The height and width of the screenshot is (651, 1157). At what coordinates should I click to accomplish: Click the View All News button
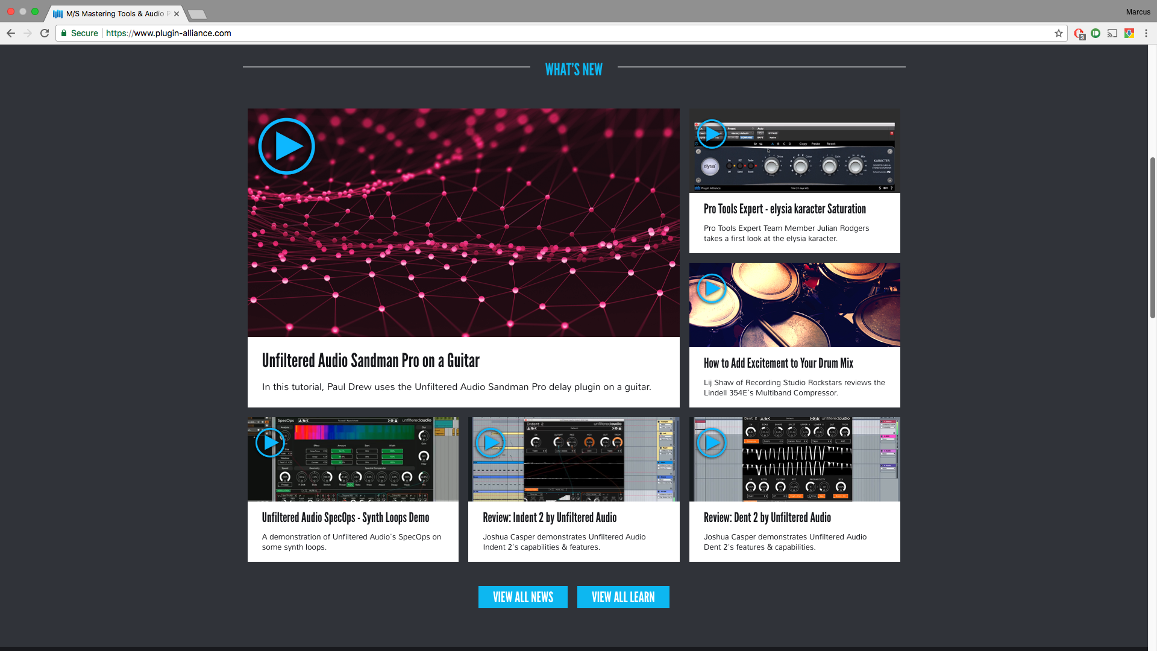(x=523, y=597)
